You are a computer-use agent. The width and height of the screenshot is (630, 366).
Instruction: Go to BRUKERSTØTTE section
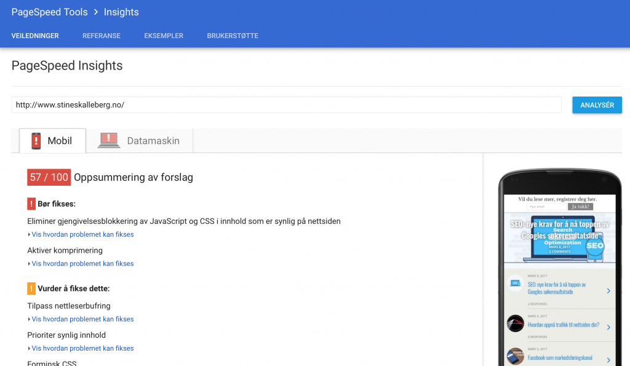pyautogui.click(x=233, y=36)
